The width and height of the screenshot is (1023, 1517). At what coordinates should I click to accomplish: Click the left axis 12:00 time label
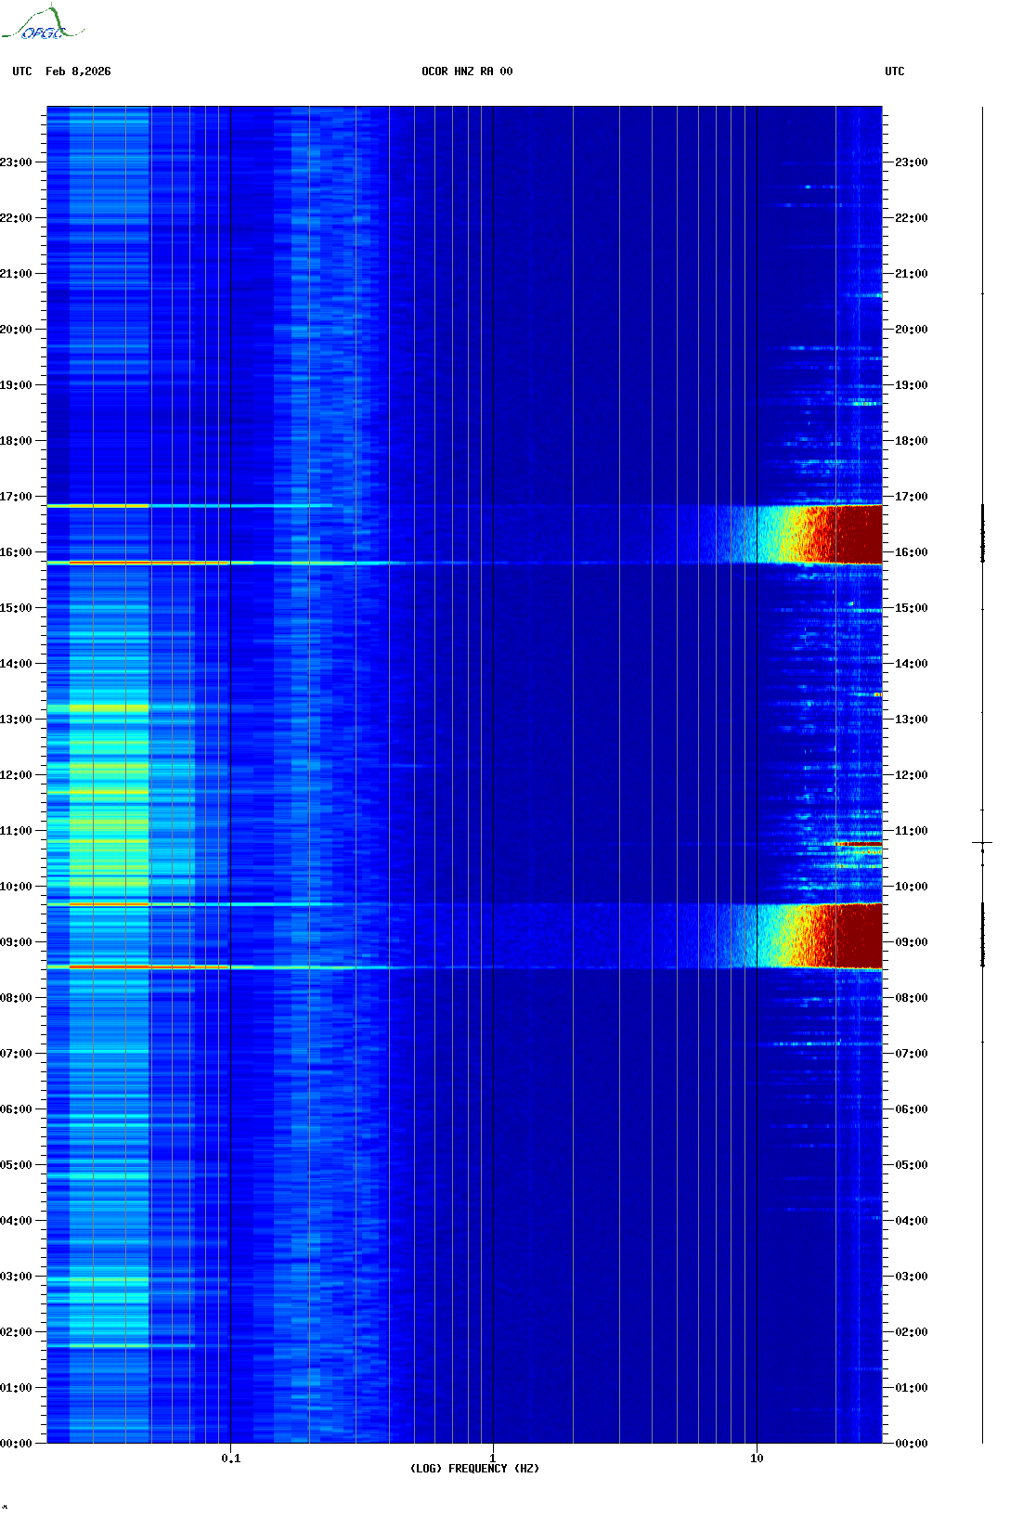[16, 775]
